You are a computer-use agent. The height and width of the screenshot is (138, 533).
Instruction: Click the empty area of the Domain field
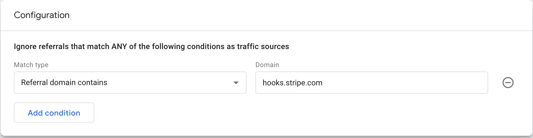pos(404,83)
